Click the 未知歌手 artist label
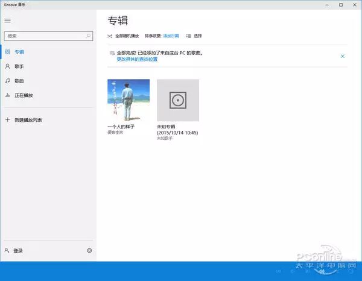The width and height of the screenshot is (362, 281). pos(165,138)
